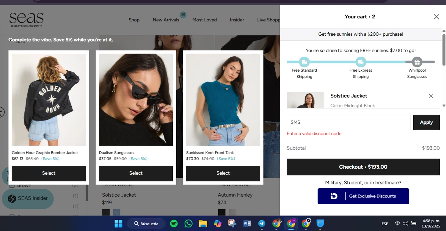Click the SEAS logo in the header
The width and height of the screenshot is (446, 231).
point(27,20)
